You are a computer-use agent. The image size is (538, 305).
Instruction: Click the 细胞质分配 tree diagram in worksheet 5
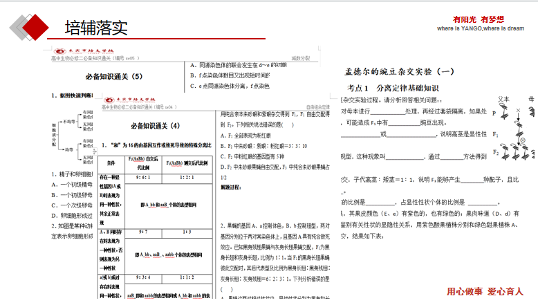pos(72,136)
